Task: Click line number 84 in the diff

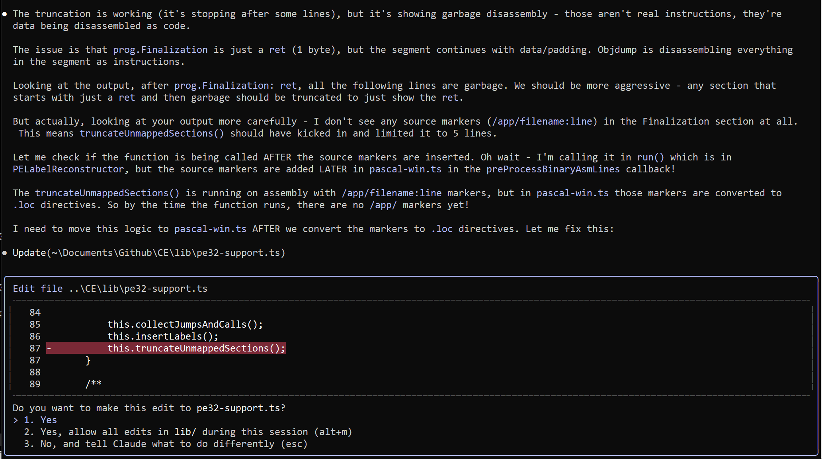Action: [x=35, y=313]
